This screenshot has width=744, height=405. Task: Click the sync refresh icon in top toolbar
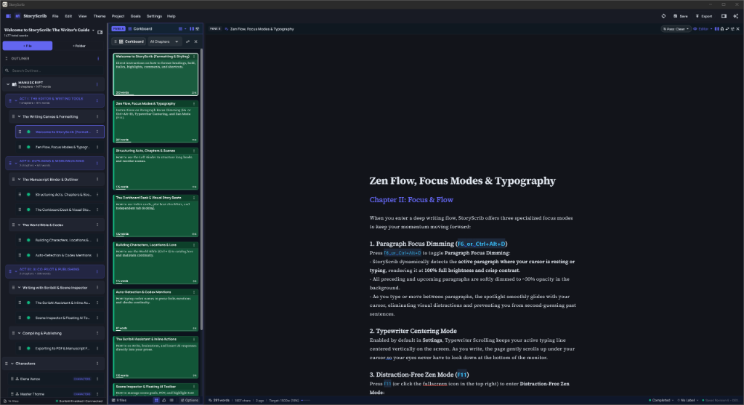[x=663, y=16]
